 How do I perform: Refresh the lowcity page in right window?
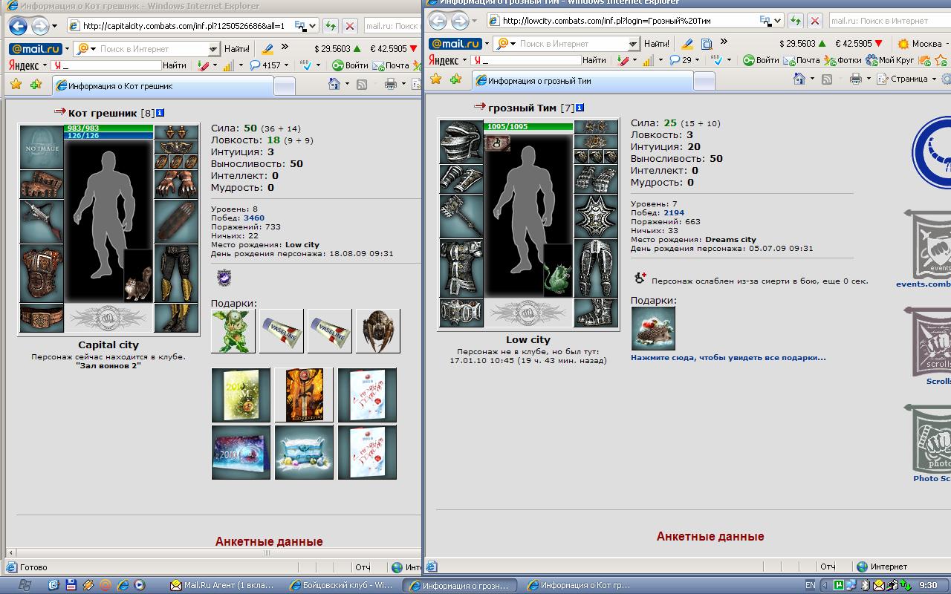click(x=796, y=21)
